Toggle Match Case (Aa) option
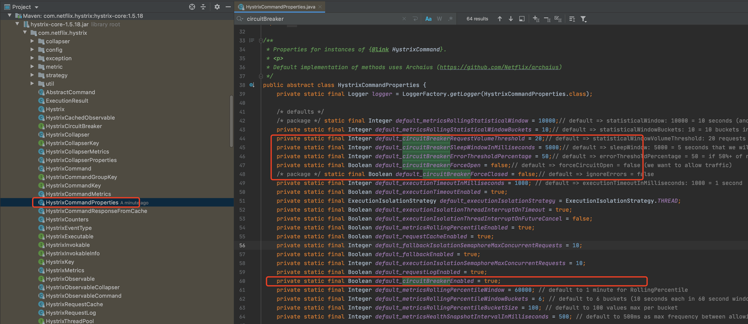 tap(429, 19)
